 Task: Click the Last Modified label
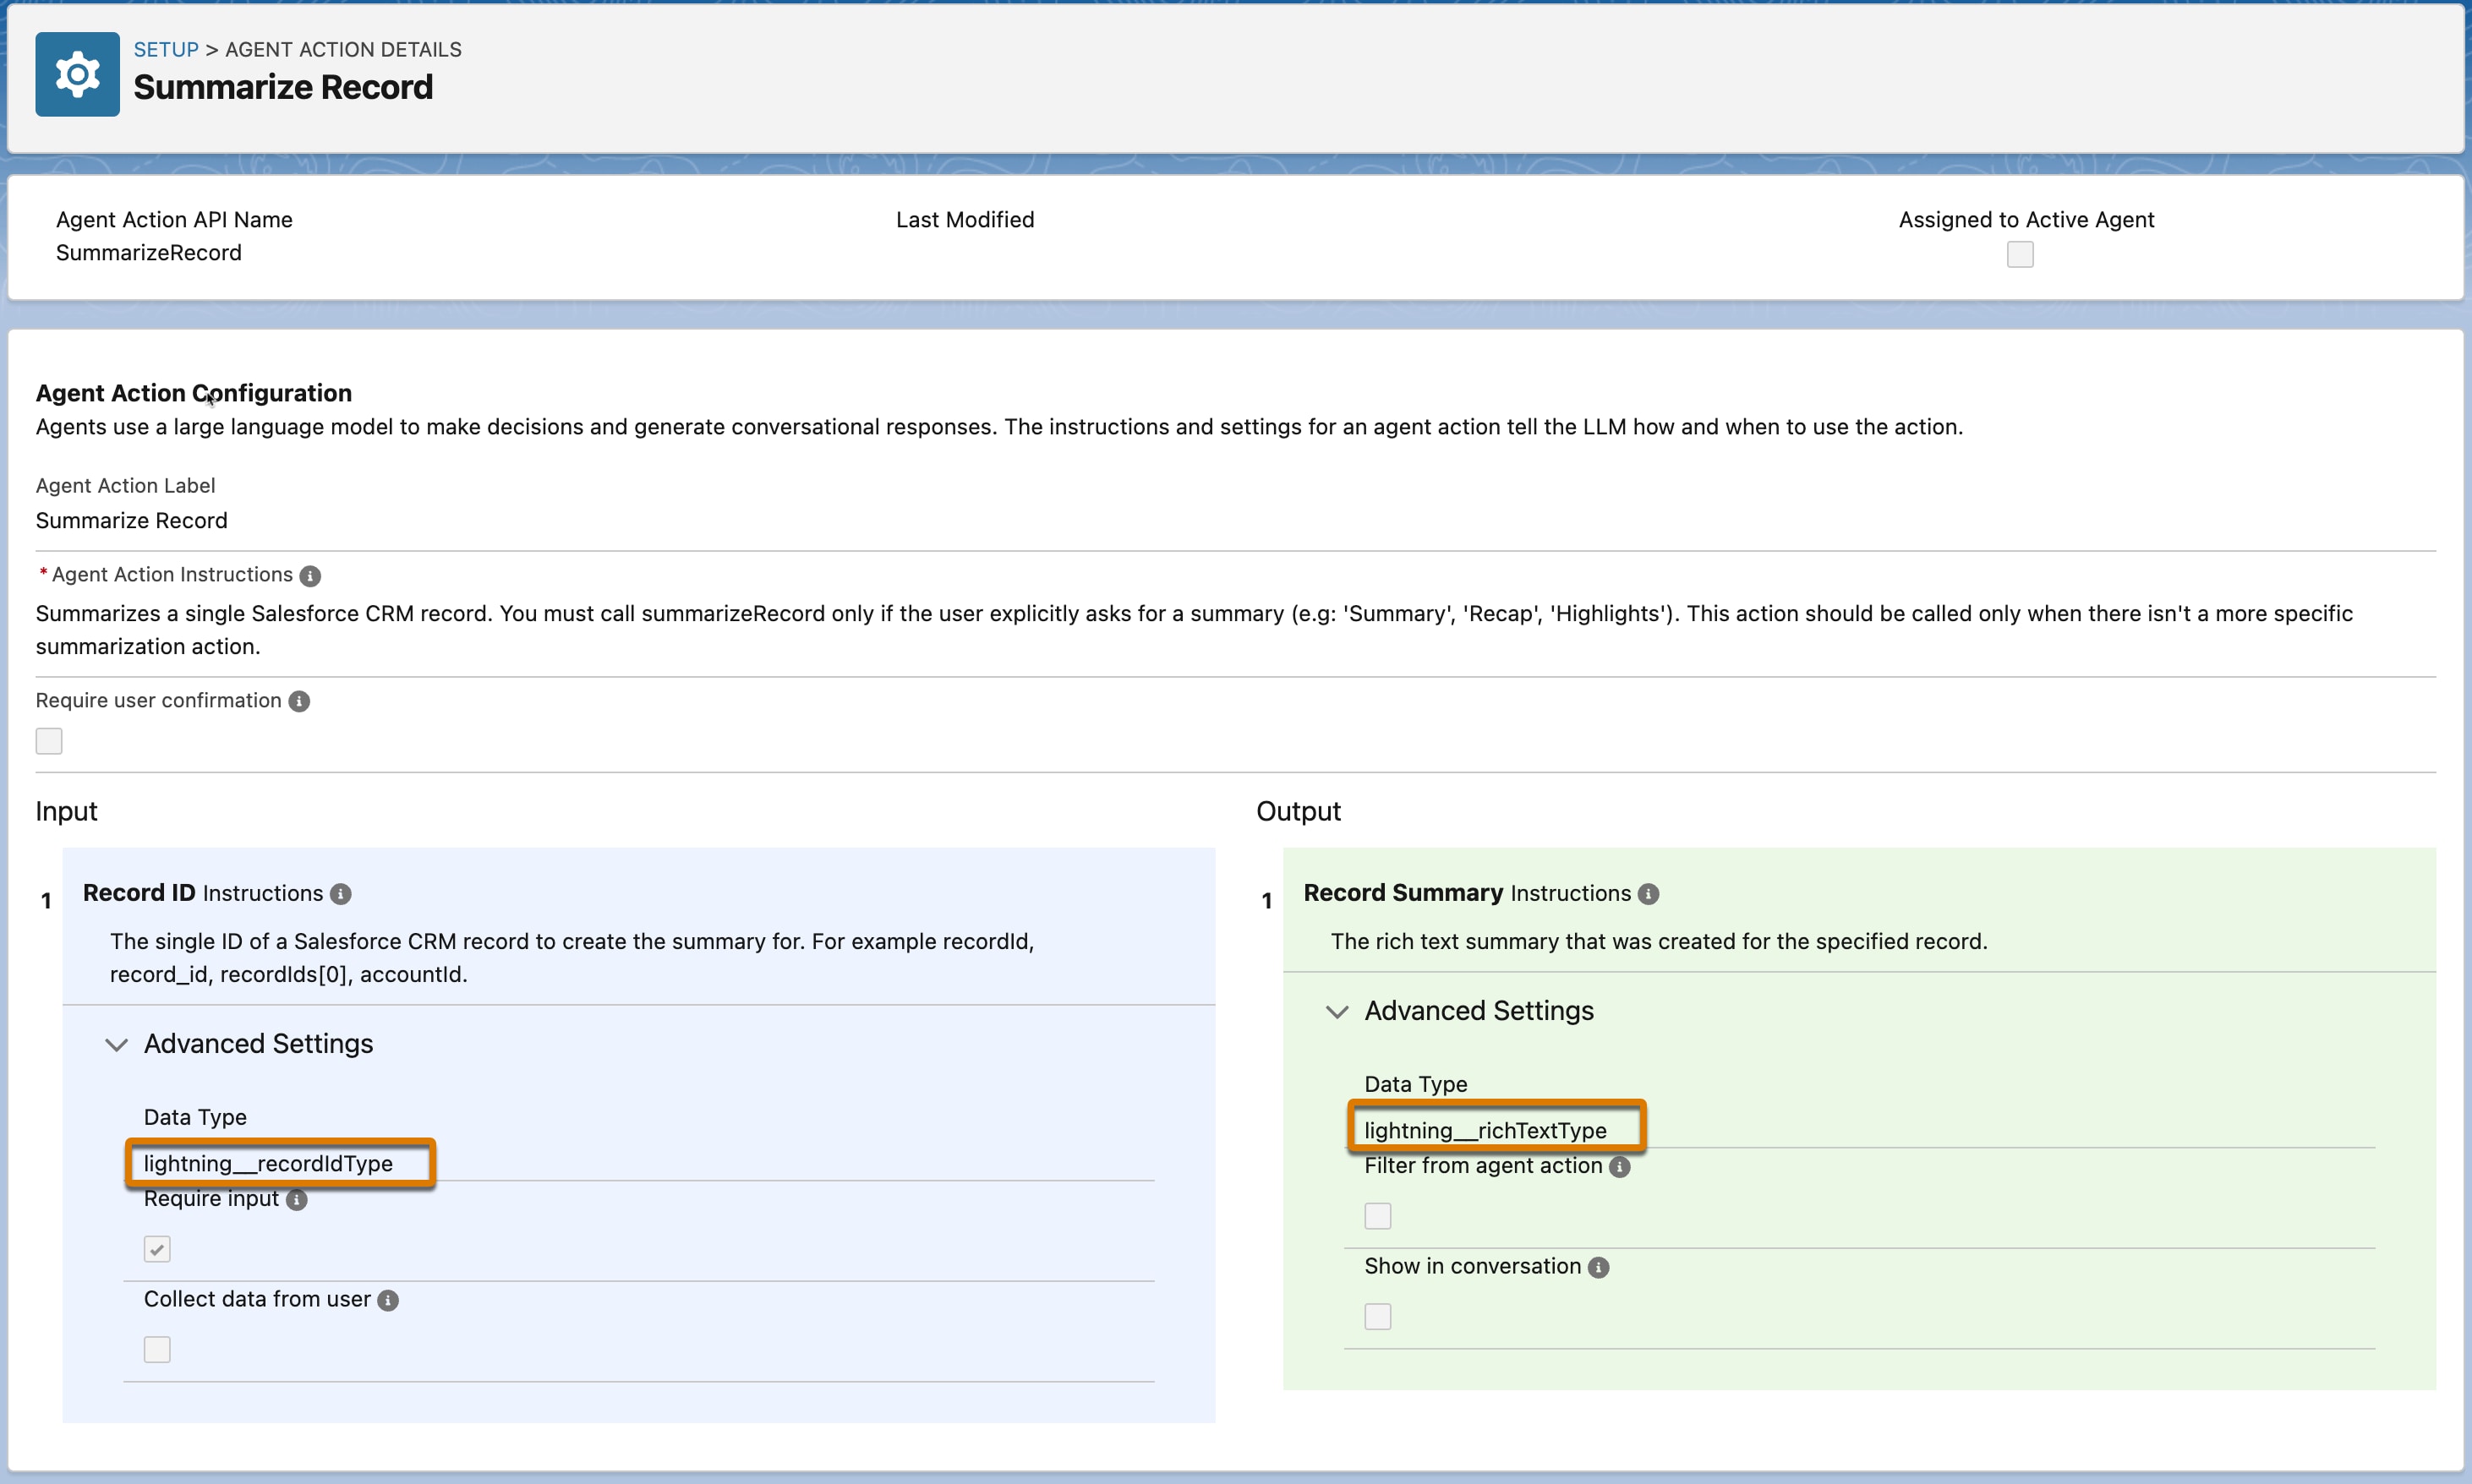[x=965, y=220]
